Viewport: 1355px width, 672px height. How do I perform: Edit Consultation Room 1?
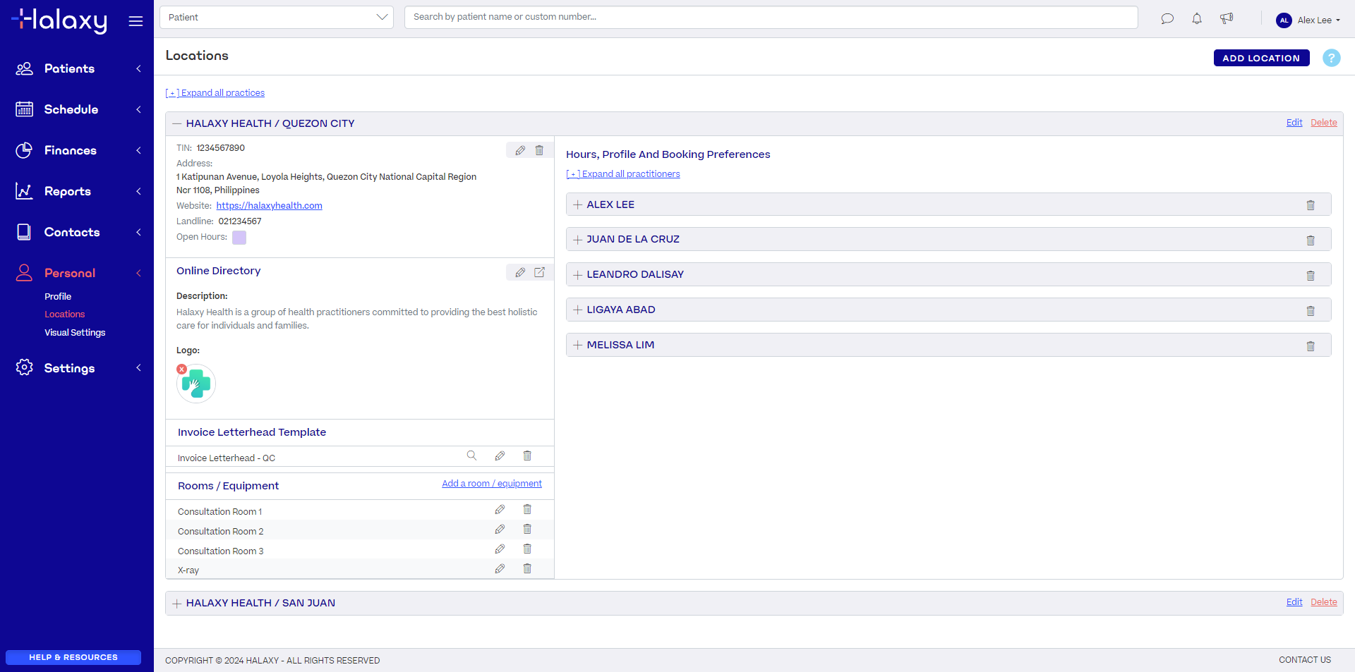click(x=500, y=509)
